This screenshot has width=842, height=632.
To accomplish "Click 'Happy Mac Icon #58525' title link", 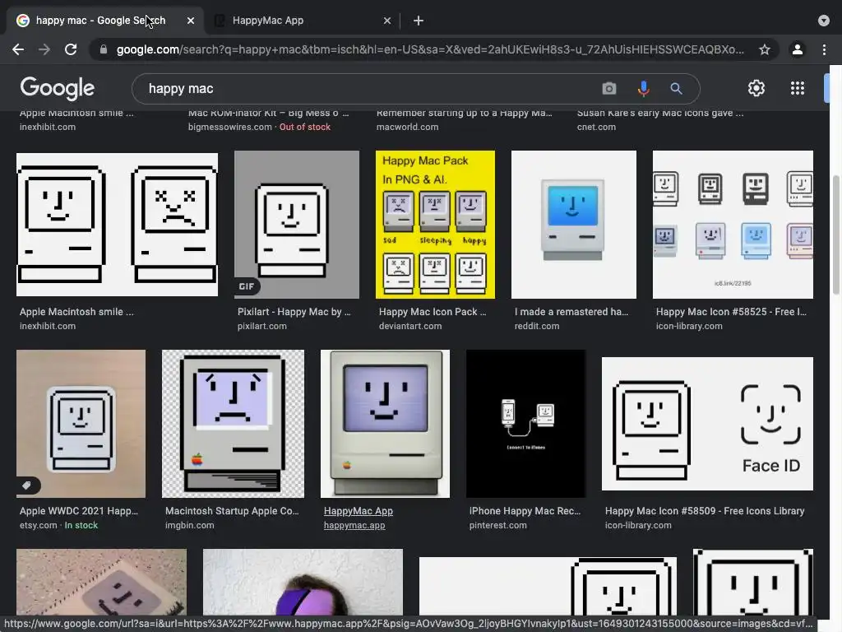I will (x=731, y=312).
